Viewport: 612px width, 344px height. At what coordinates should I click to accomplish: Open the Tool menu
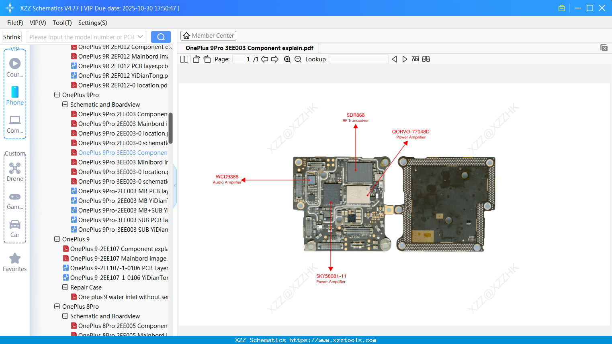tap(62, 23)
